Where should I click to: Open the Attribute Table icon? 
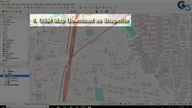pos(94,7)
